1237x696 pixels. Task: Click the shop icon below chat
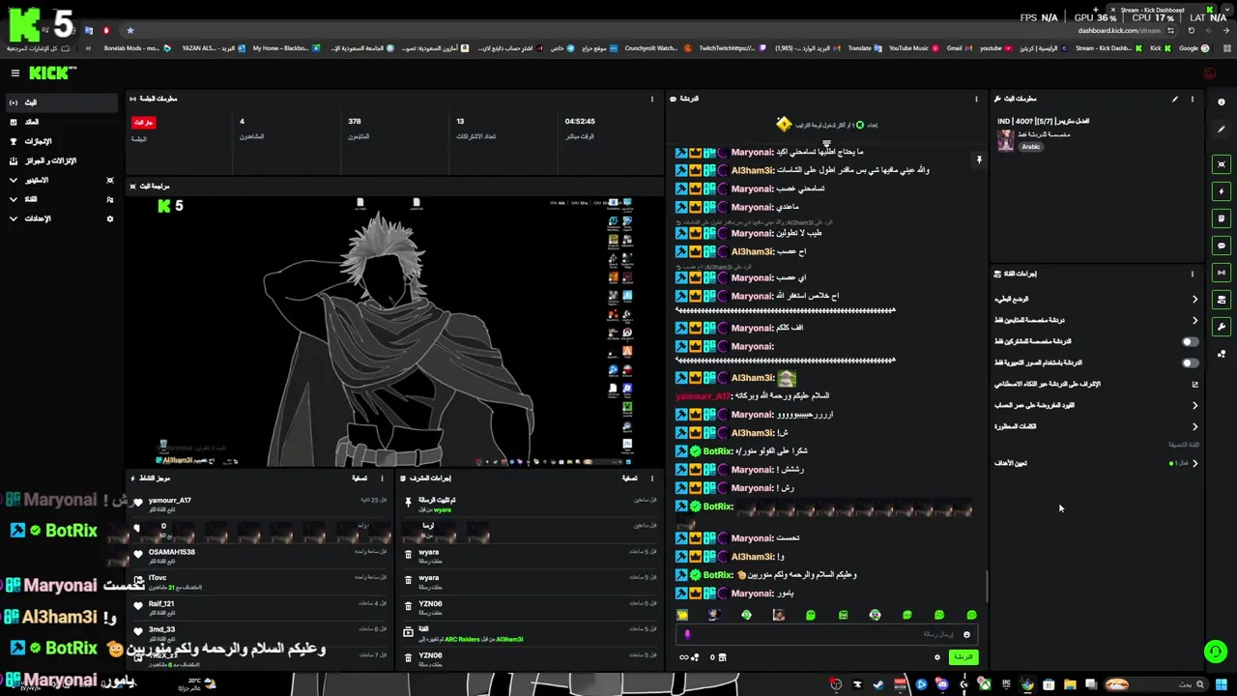coord(721,657)
